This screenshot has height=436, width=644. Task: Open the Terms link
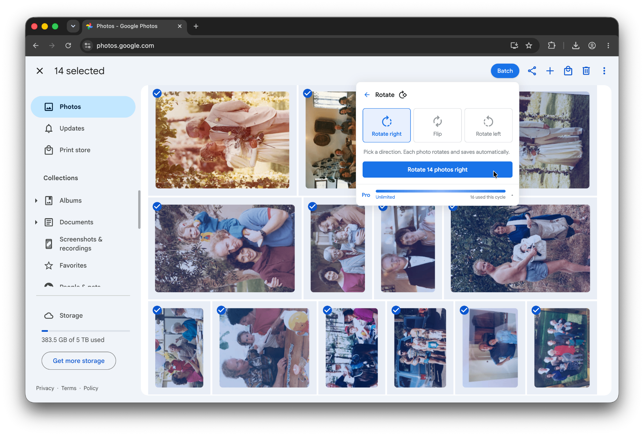click(x=69, y=388)
